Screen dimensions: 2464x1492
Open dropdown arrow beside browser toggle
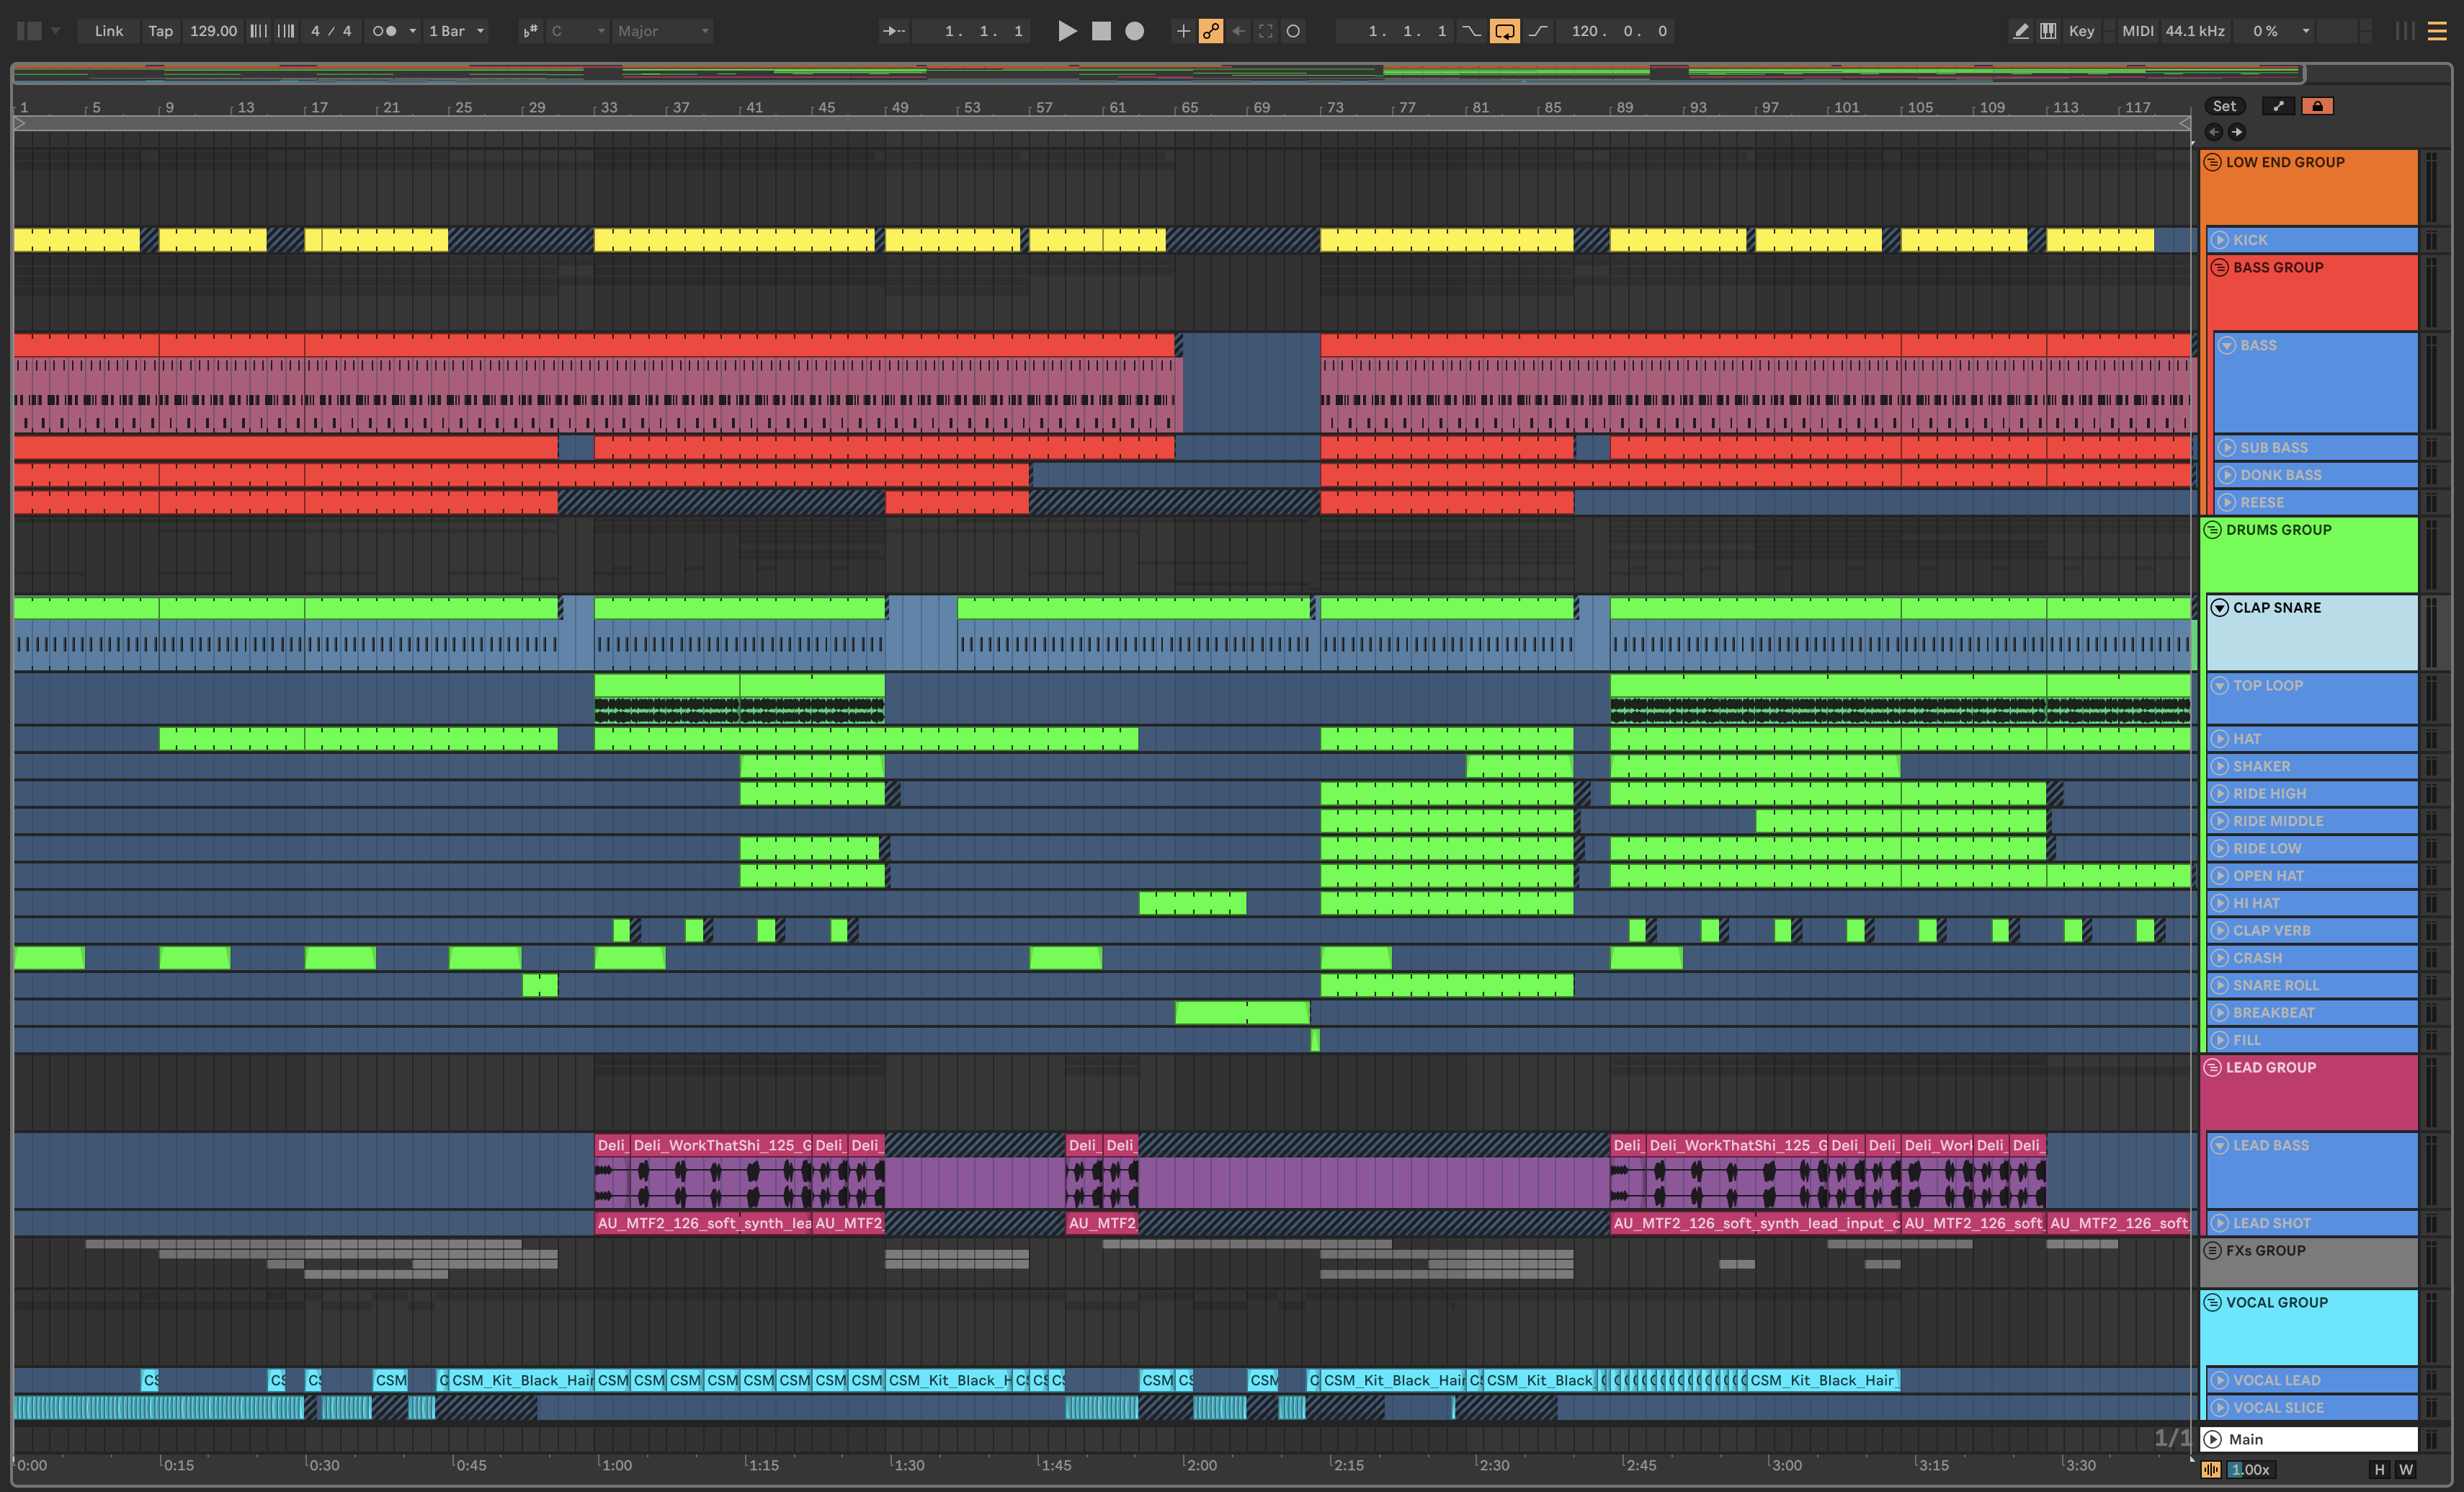point(56,31)
